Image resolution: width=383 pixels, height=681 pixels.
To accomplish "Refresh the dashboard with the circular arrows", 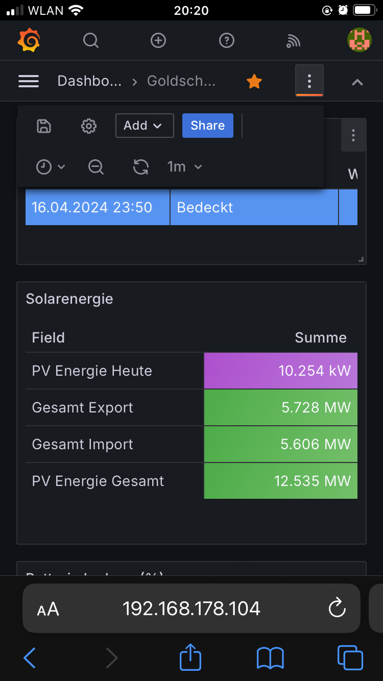I will click(140, 167).
